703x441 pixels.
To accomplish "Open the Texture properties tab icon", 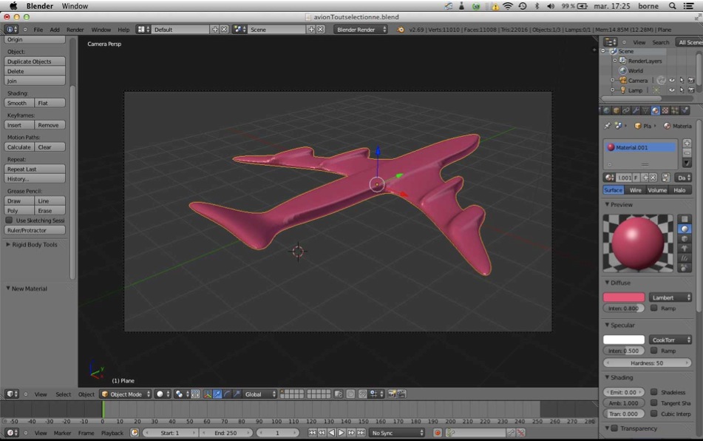I will coord(665,111).
